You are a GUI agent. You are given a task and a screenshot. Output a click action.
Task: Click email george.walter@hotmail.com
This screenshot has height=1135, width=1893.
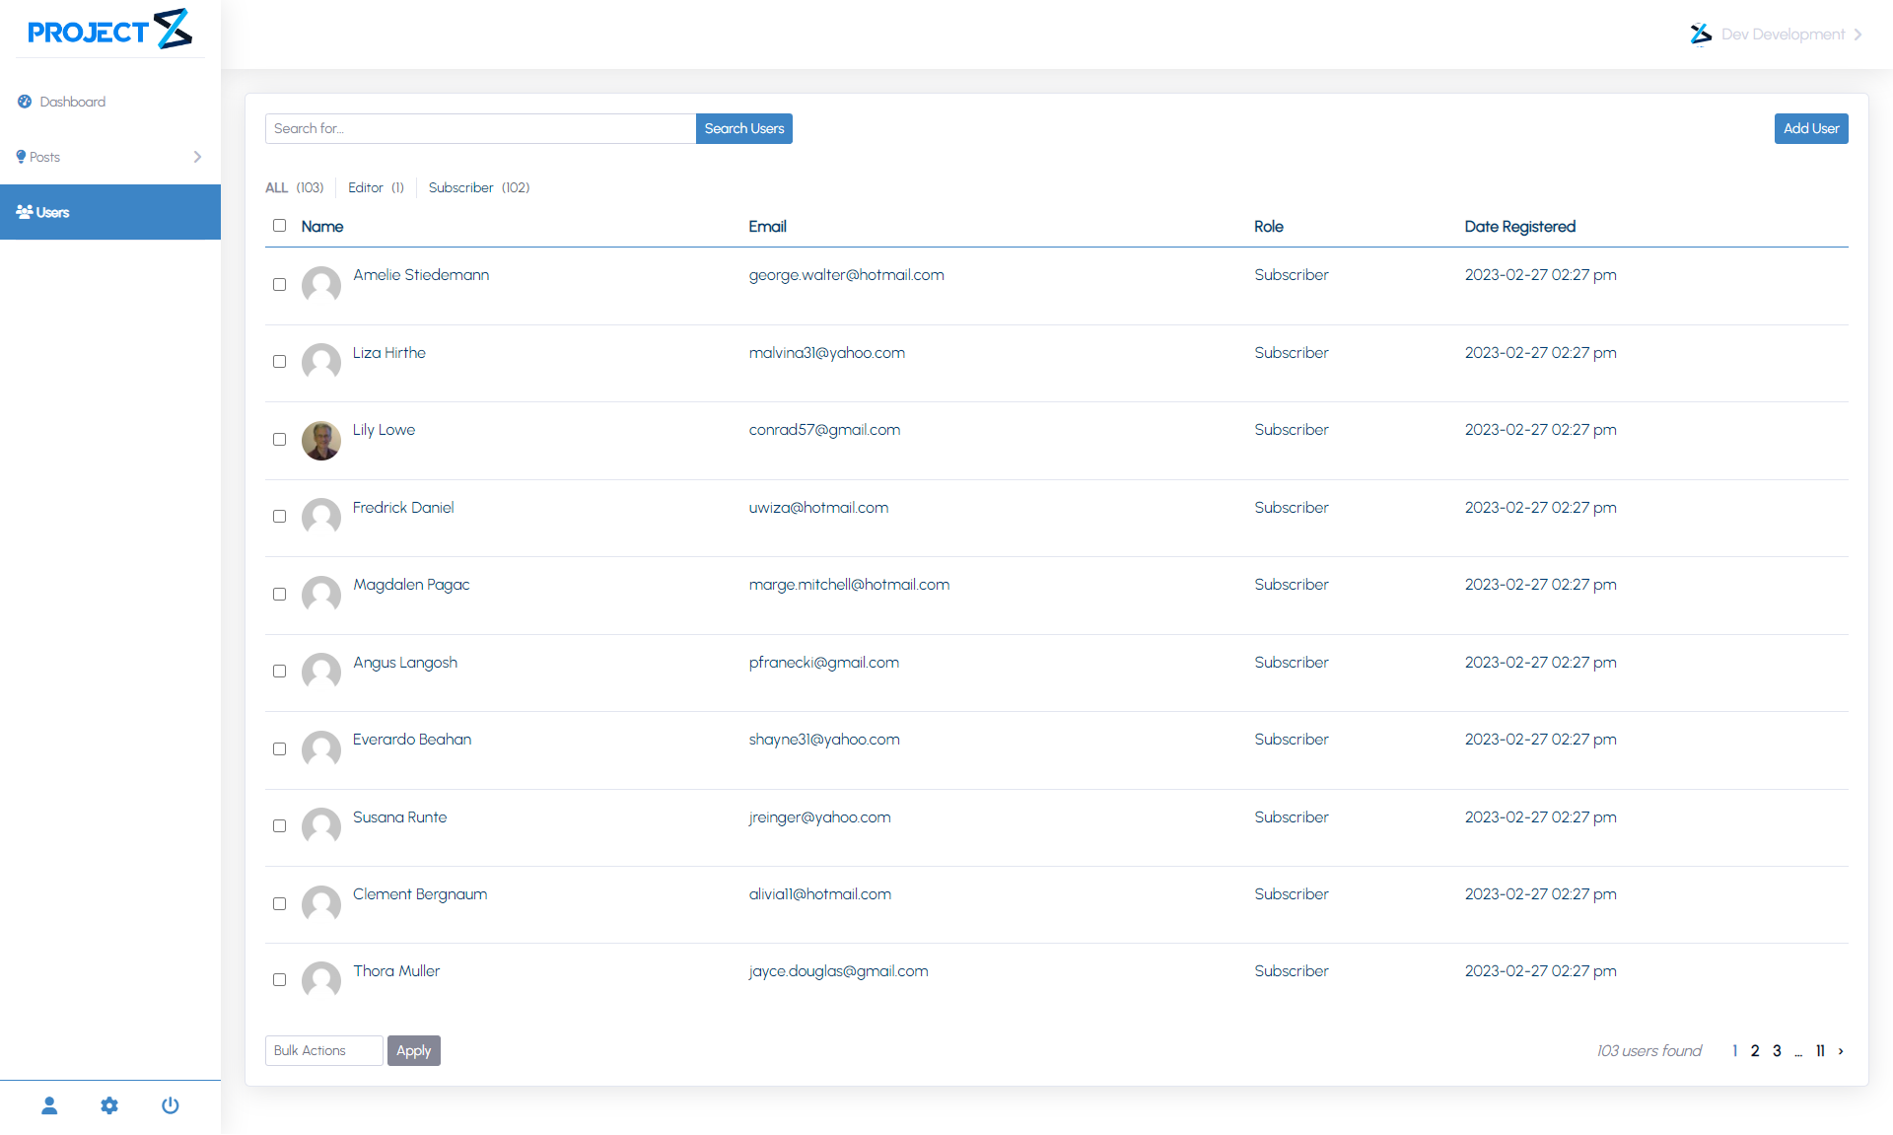pos(847,275)
